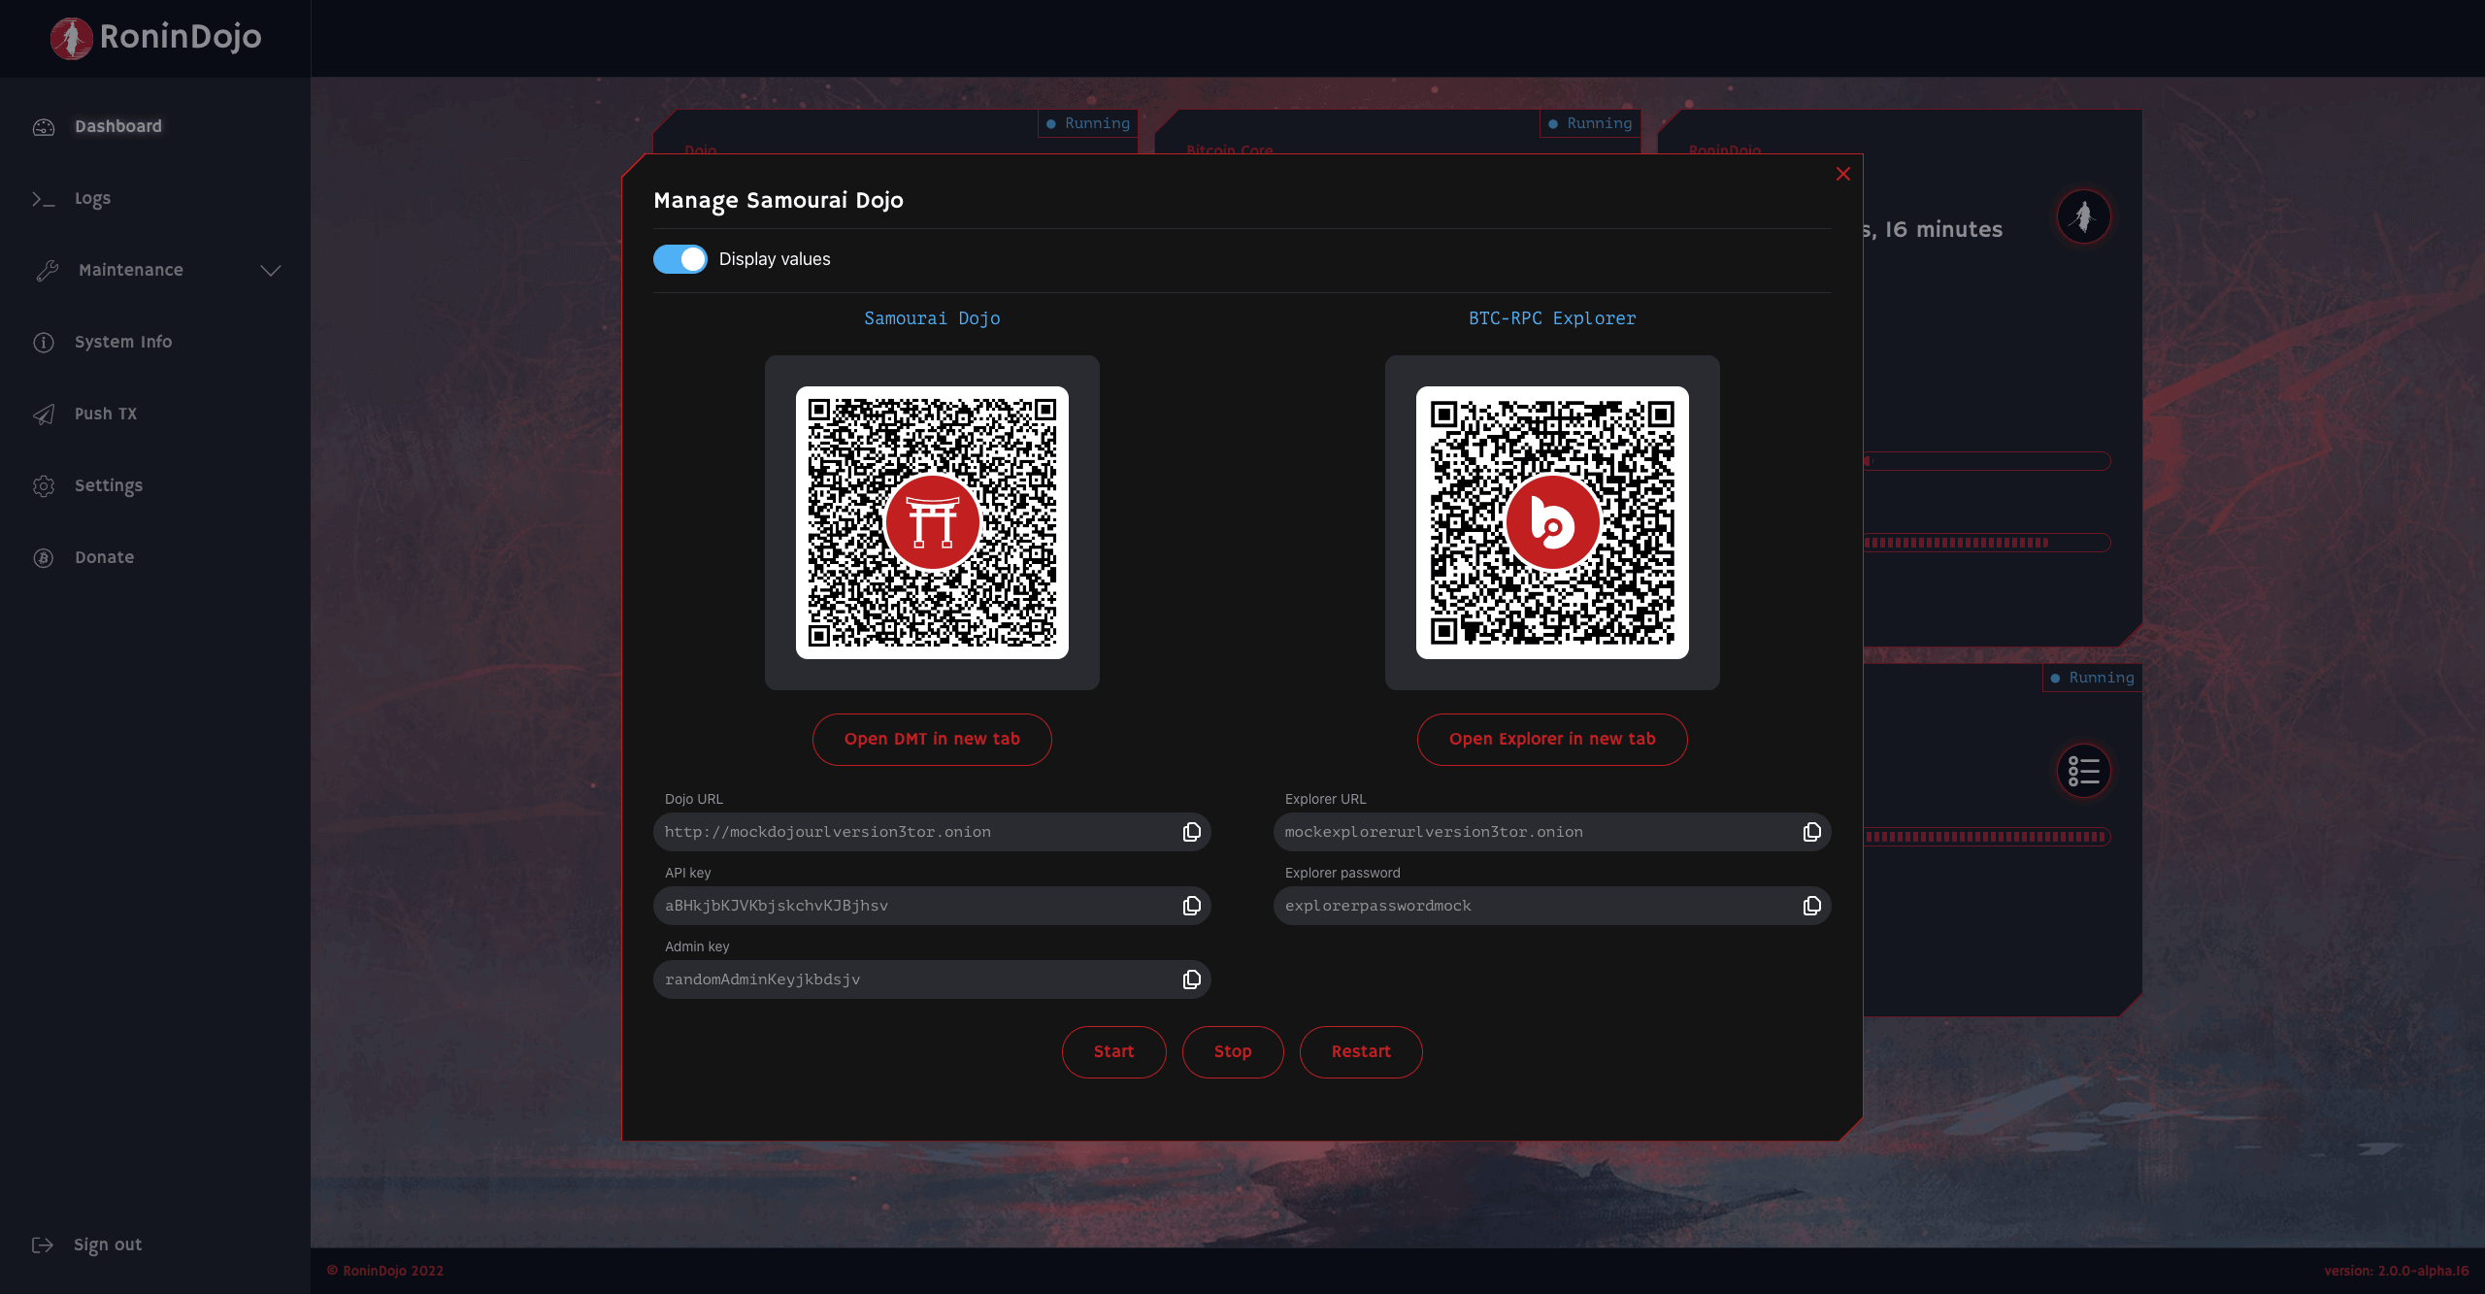The image size is (2485, 1294).
Task: Click the RoninDojo logo in the sidebar
Action: [x=155, y=38]
